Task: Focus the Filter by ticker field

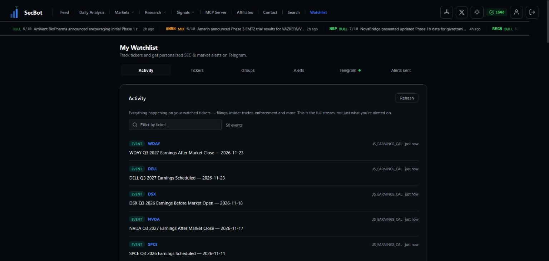Action: click(175, 125)
